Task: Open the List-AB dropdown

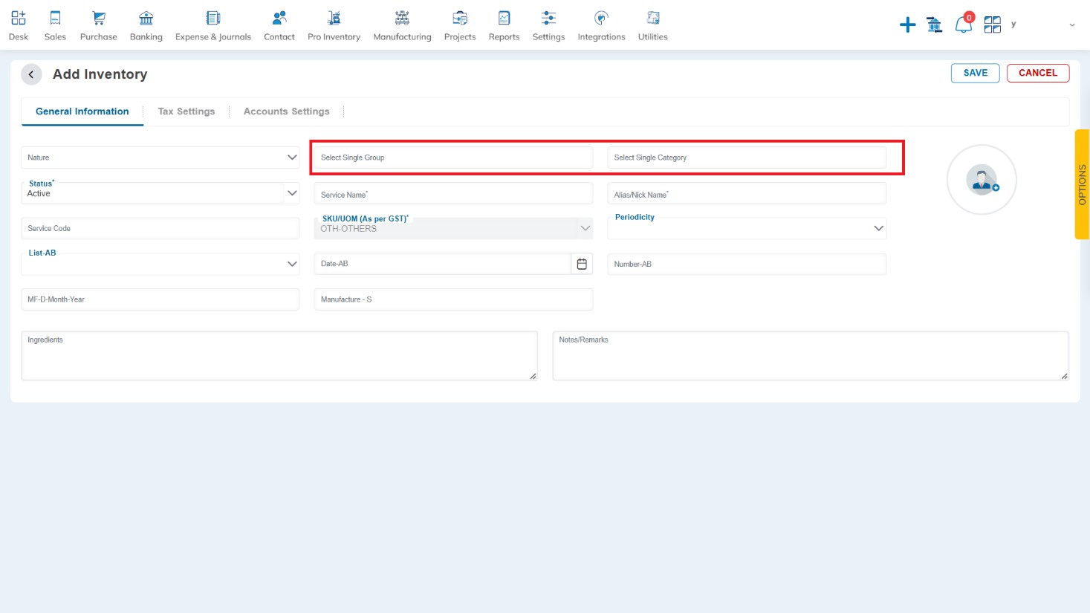Action: coord(292,264)
